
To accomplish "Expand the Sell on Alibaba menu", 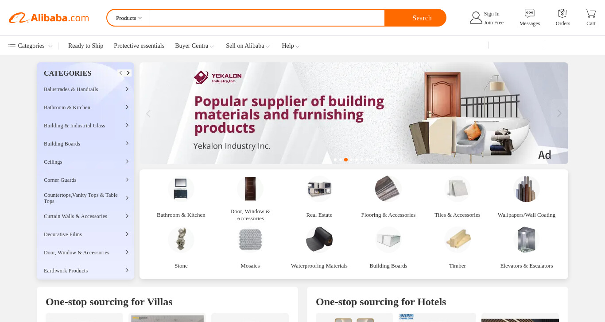I will click(248, 46).
